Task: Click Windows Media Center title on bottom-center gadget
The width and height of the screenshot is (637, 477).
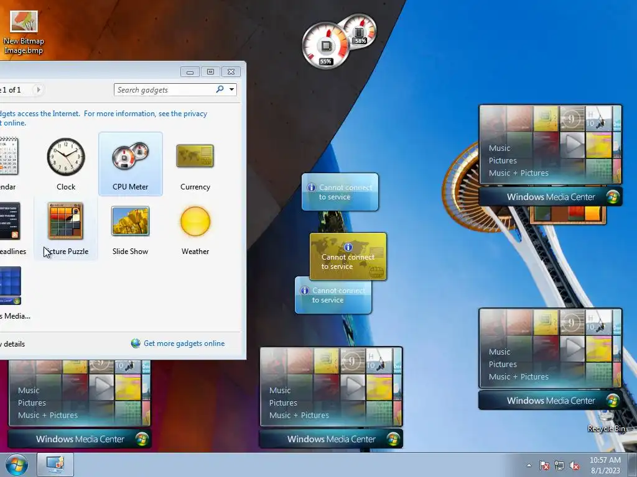Action: (331, 439)
